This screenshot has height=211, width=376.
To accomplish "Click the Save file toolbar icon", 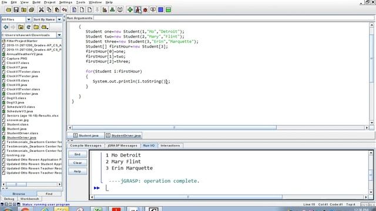I will [x=16, y=10].
